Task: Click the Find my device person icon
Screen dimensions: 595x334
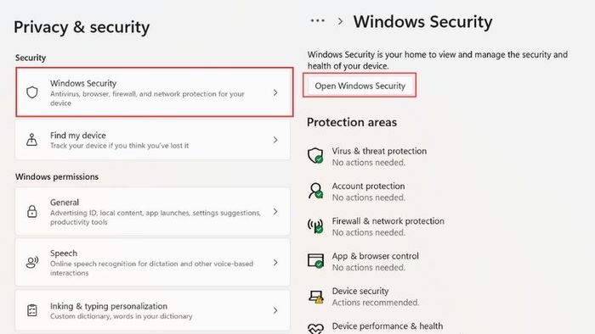Action: tap(32, 140)
